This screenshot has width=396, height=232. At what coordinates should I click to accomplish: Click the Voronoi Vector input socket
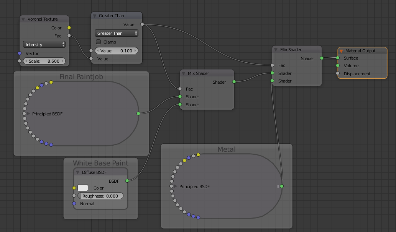click(20, 53)
